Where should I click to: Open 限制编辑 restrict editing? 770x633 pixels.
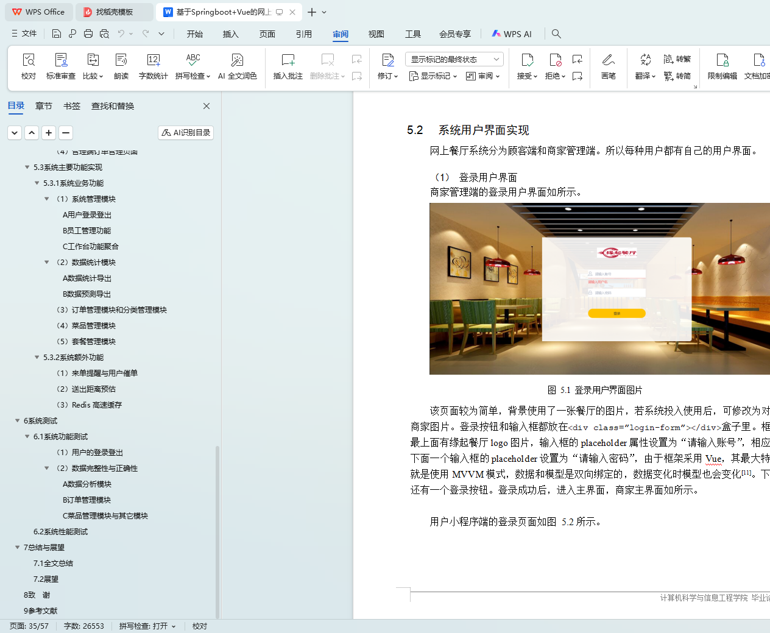(722, 66)
